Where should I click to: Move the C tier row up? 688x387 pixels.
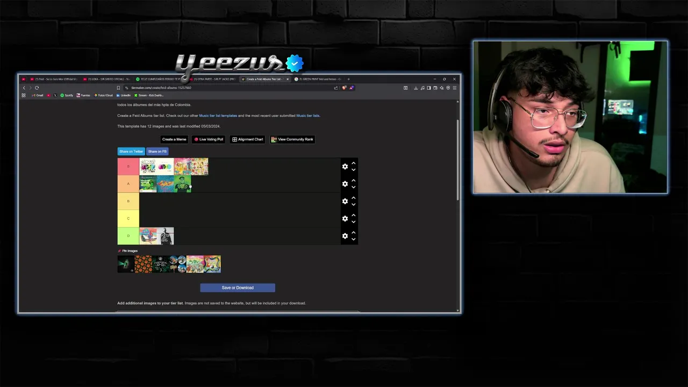click(353, 216)
